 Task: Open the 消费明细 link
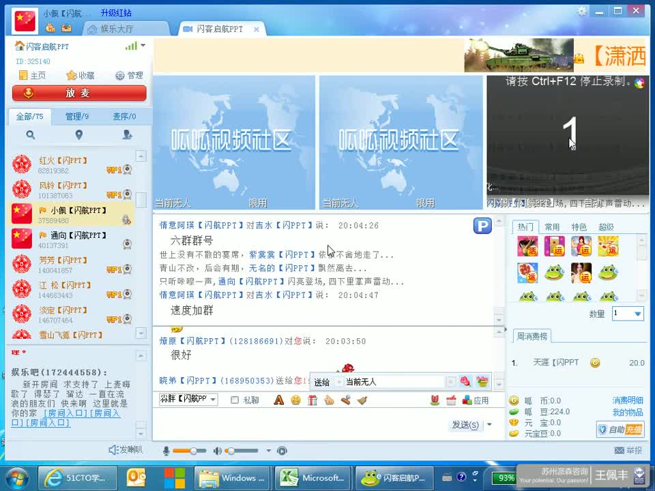[628, 400]
